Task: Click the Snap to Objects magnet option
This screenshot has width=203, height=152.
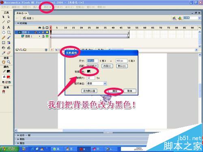Action: [4, 92]
